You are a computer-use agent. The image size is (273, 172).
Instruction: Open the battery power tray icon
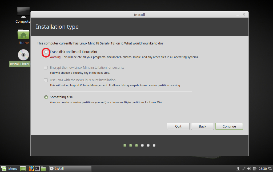(x=255, y=169)
